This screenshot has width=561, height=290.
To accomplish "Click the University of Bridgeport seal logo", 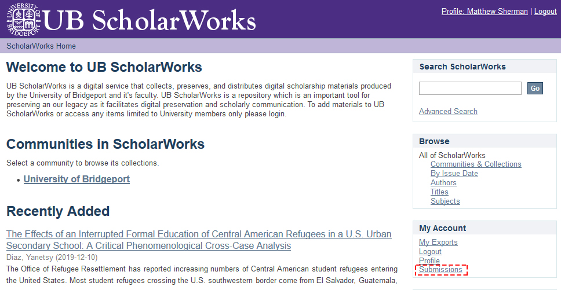I will [x=24, y=19].
